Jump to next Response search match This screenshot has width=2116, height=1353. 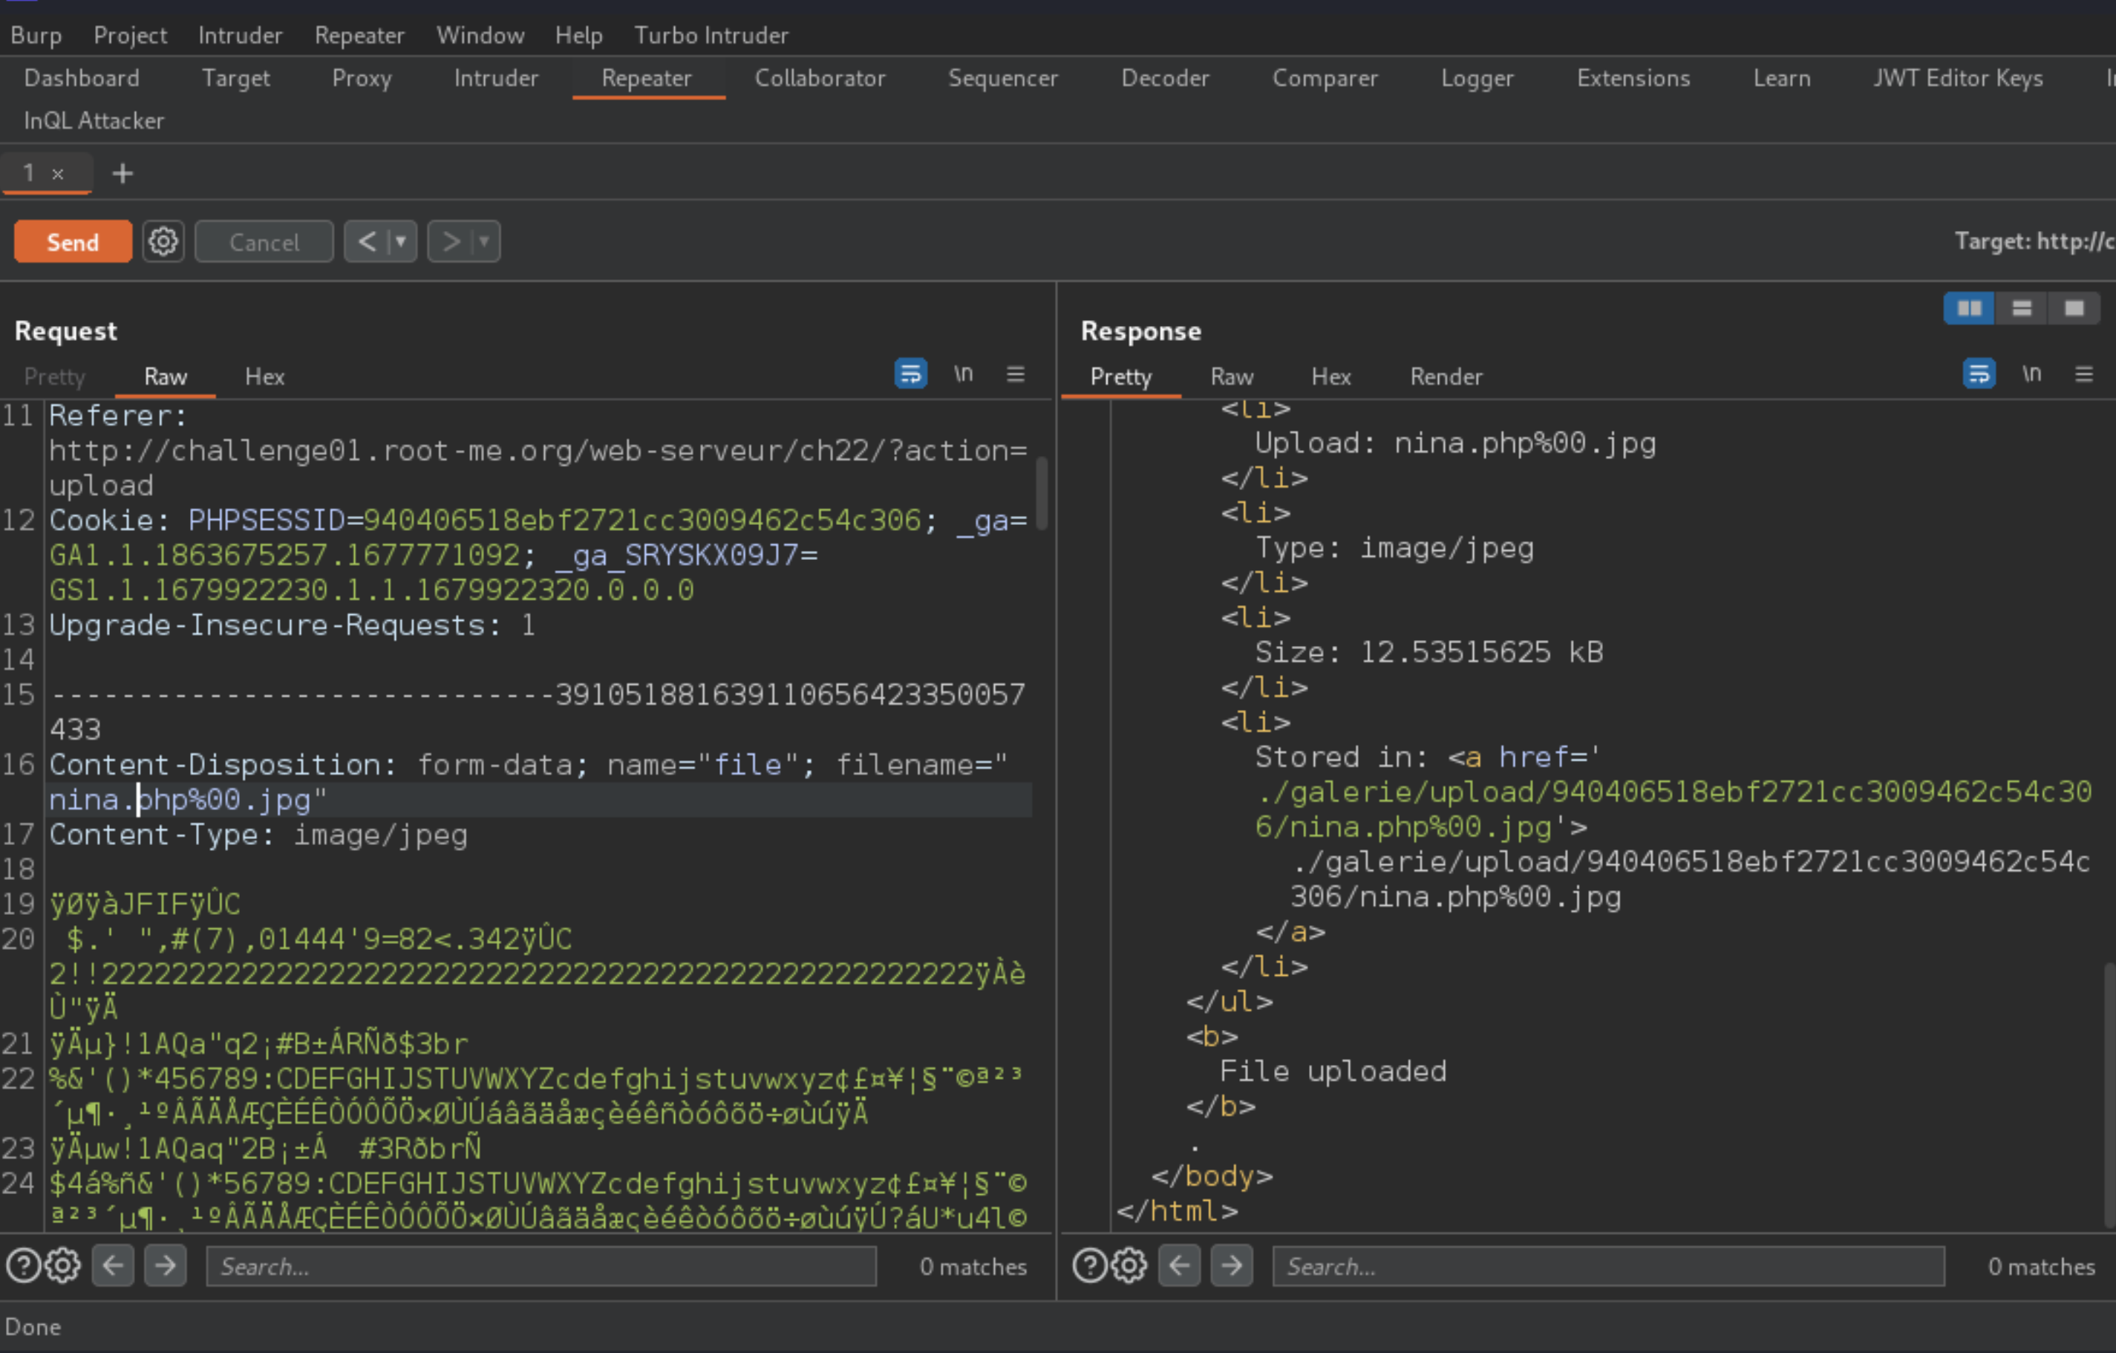[x=1232, y=1266]
